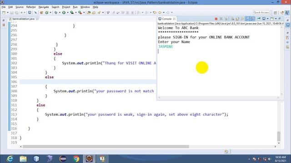Click Remove Launch icon in Console
This screenshot has height=163, width=291.
[x=221, y=19]
